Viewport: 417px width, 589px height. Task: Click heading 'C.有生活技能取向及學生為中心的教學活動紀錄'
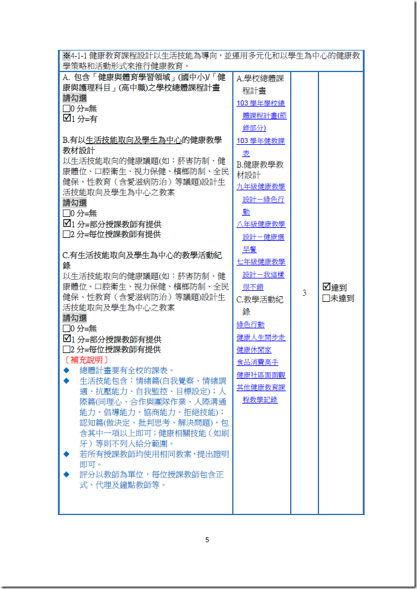click(142, 261)
